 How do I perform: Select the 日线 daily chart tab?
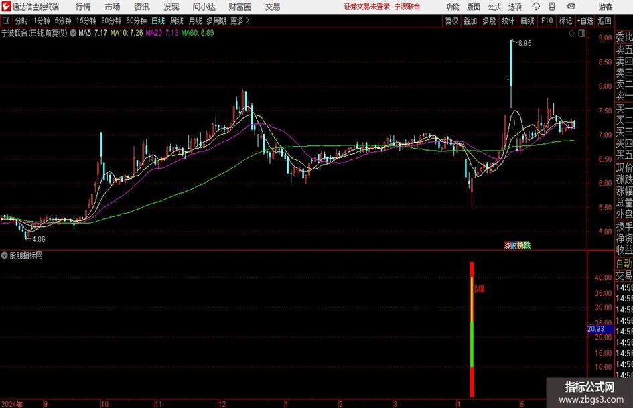[x=158, y=21]
